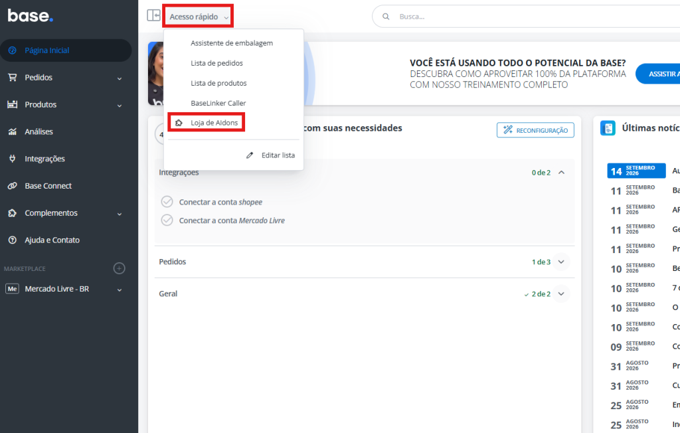Collapse the sidebar using the panel toggle icon
Viewport: 680px width, 433px height.
coord(153,16)
